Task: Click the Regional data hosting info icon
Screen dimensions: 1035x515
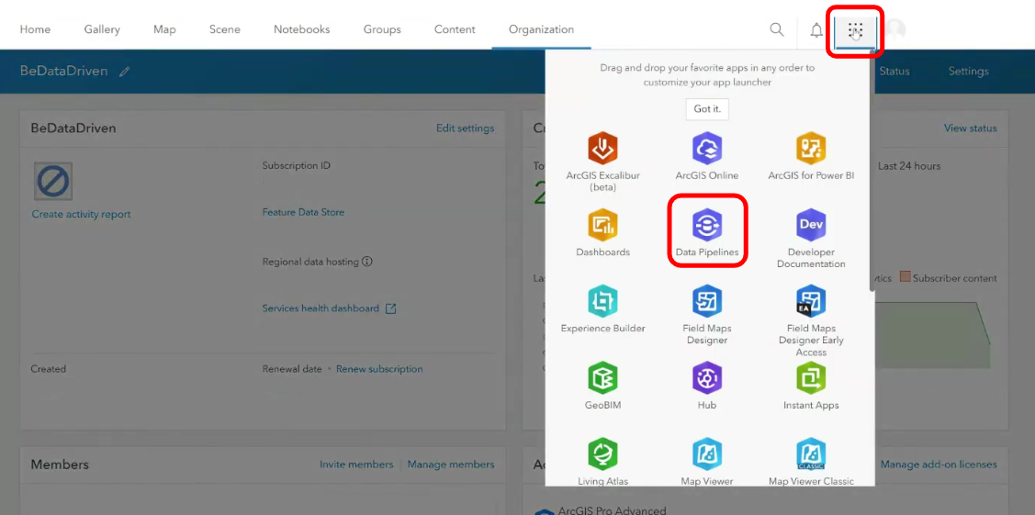Action: click(367, 261)
